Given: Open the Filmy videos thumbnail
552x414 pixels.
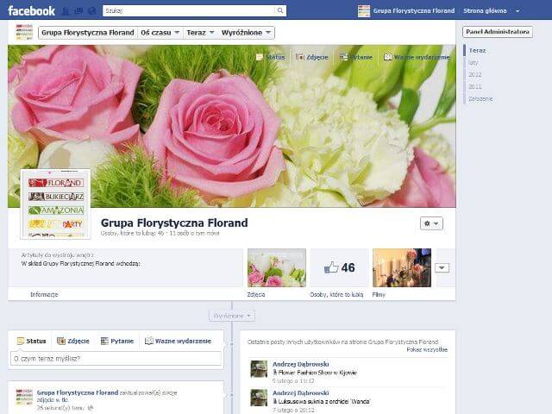Looking at the screenshot, I should [x=402, y=267].
